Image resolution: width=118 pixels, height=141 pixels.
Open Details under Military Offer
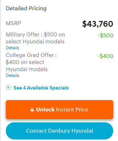(x=12, y=48)
